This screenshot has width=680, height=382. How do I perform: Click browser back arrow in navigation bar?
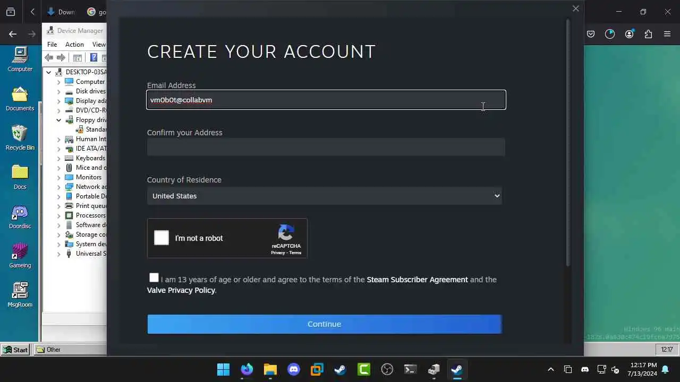pyautogui.click(x=13, y=34)
